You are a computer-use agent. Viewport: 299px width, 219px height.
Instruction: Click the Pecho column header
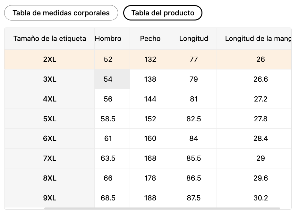coord(150,39)
